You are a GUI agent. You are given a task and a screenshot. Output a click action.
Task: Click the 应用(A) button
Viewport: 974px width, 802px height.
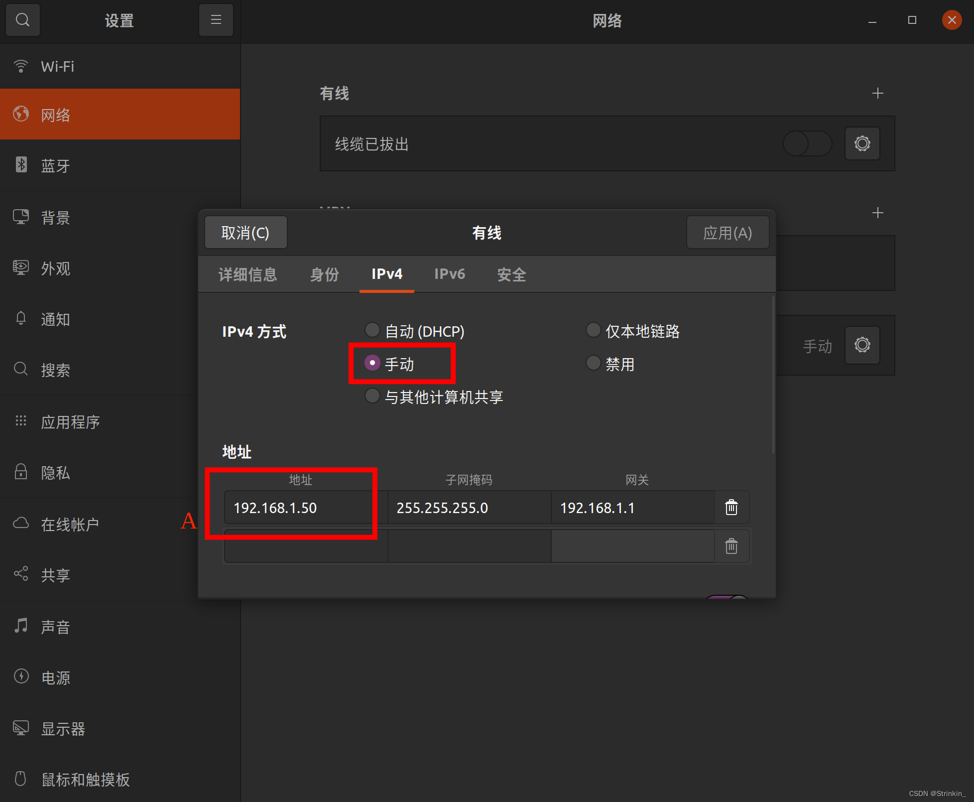(x=727, y=233)
